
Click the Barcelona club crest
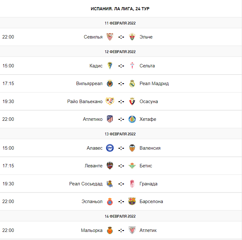(132, 202)
